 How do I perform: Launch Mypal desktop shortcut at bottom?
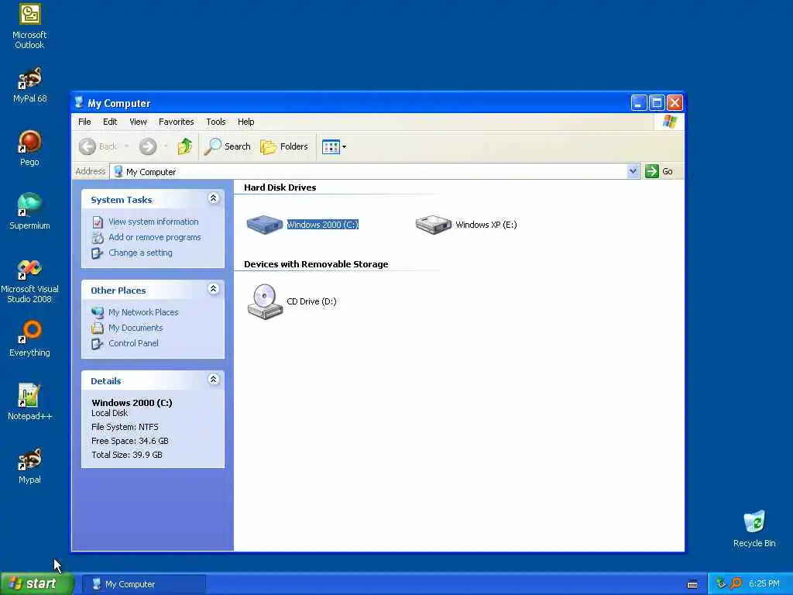coord(29,466)
